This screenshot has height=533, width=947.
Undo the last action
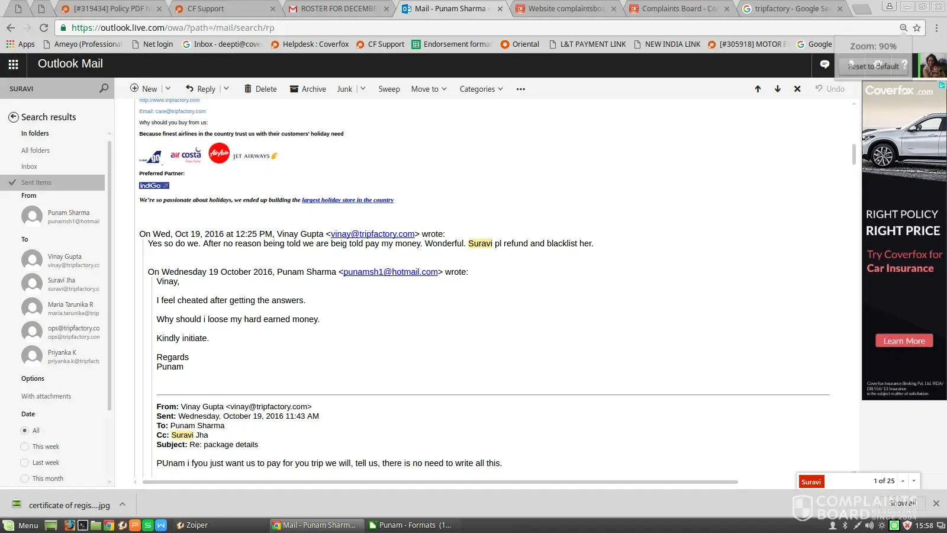830,89
